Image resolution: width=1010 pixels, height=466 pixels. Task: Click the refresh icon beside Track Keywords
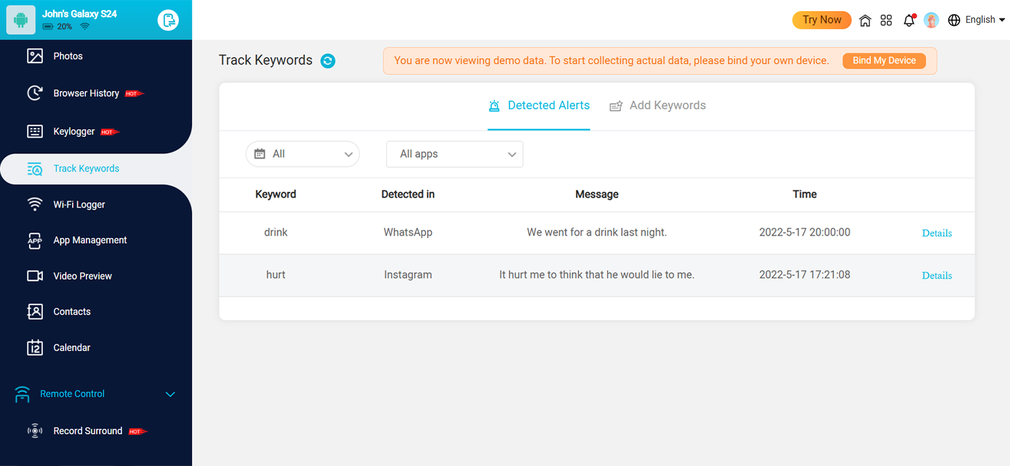tap(328, 61)
